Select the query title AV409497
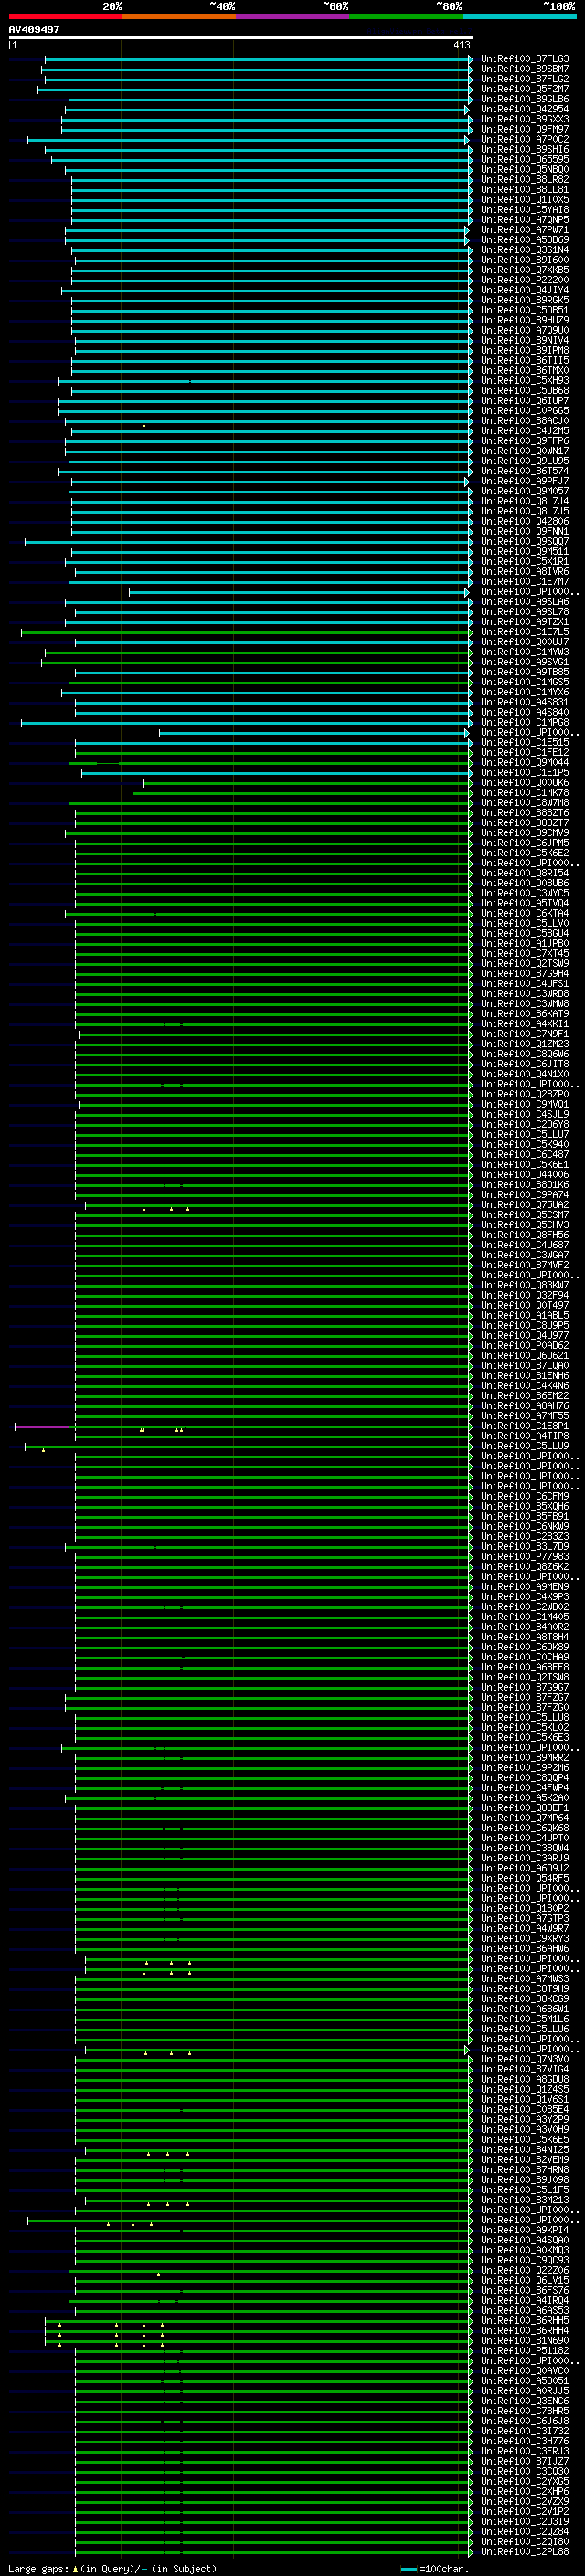 [34, 29]
